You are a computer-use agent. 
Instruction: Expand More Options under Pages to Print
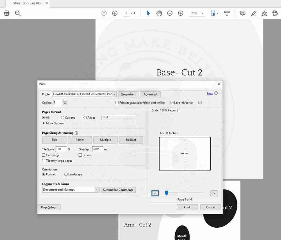coord(54,123)
